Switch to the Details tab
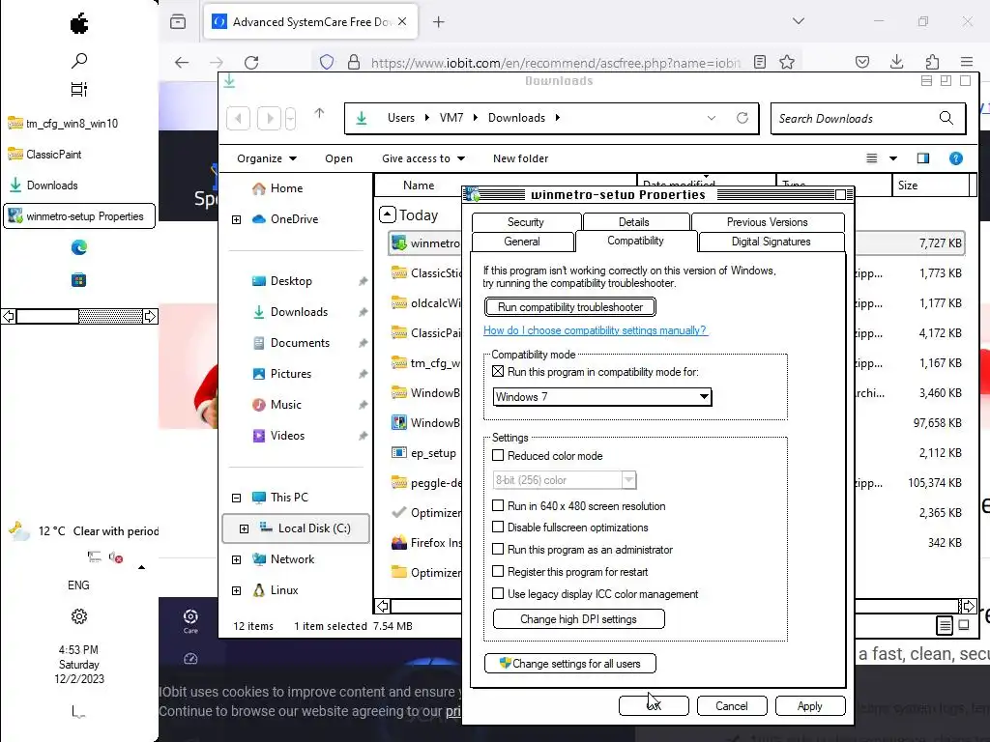The width and height of the screenshot is (990, 742). [634, 222]
